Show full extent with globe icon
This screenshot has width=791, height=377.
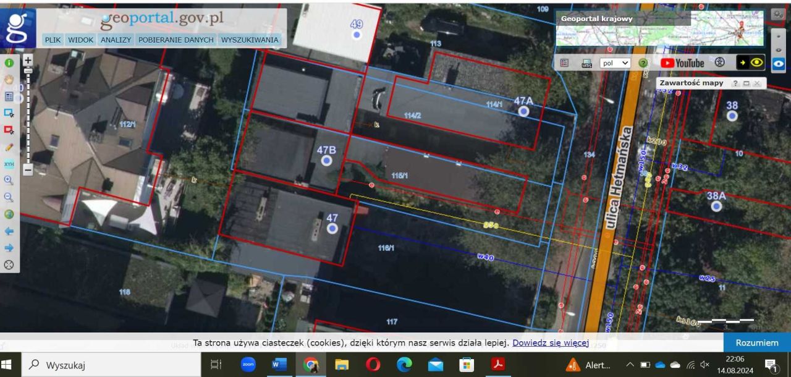[x=9, y=214]
